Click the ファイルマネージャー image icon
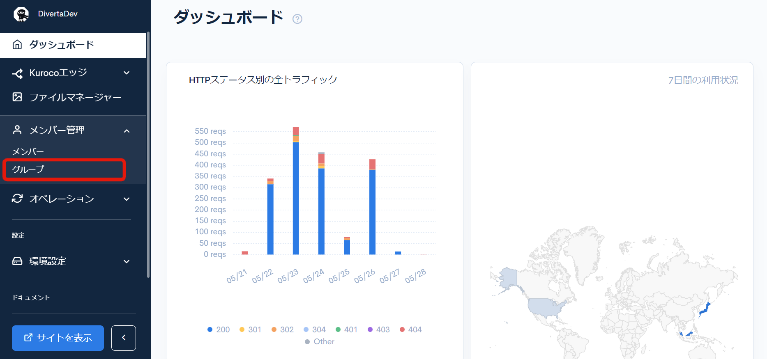Screen dimensions: 767x359 [x=17, y=97]
